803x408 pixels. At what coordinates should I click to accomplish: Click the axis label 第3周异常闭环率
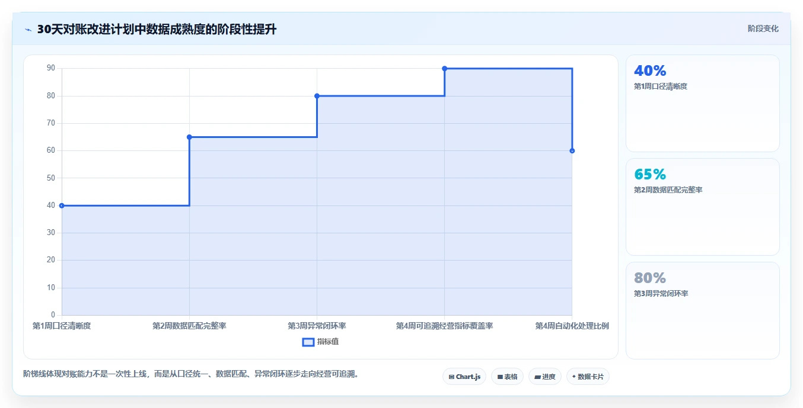click(x=317, y=326)
